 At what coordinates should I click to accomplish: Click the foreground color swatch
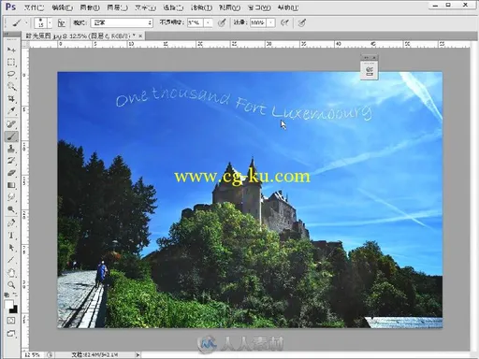point(8,304)
